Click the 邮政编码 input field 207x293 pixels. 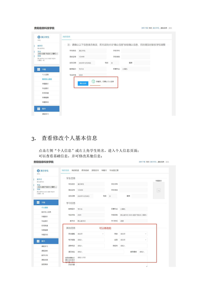pos(143,252)
